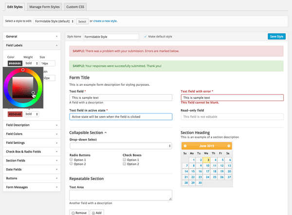The image size is (292, 215).
Task: Click the Save Style button
Action: point(277,37)
